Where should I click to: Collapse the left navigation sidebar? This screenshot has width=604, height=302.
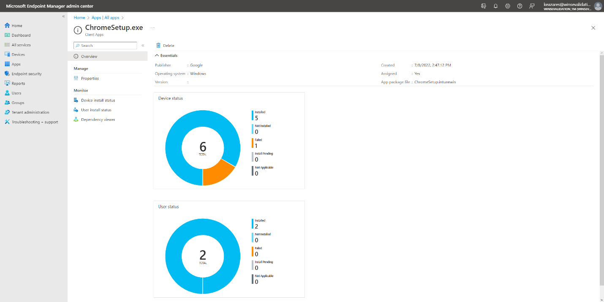(x=63, y=16)
